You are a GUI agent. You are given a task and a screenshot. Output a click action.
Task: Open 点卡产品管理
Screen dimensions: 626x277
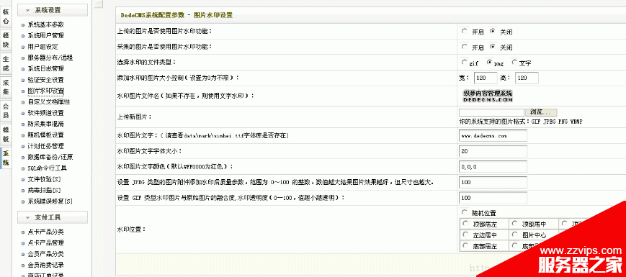click(x=45, y=242)
